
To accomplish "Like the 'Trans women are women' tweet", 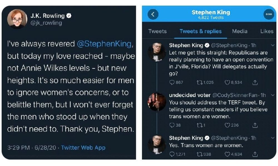I will pyautogui.click(x=227, y=154).
